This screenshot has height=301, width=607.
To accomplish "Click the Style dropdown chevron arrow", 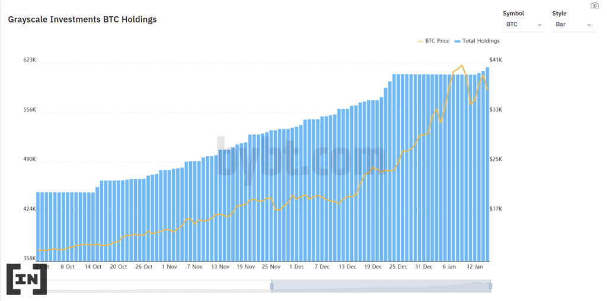I will pyautogui.click(x=589, y=25).
